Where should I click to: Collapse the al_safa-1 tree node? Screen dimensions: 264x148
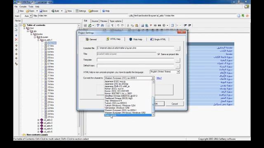(x=38, y=40)
